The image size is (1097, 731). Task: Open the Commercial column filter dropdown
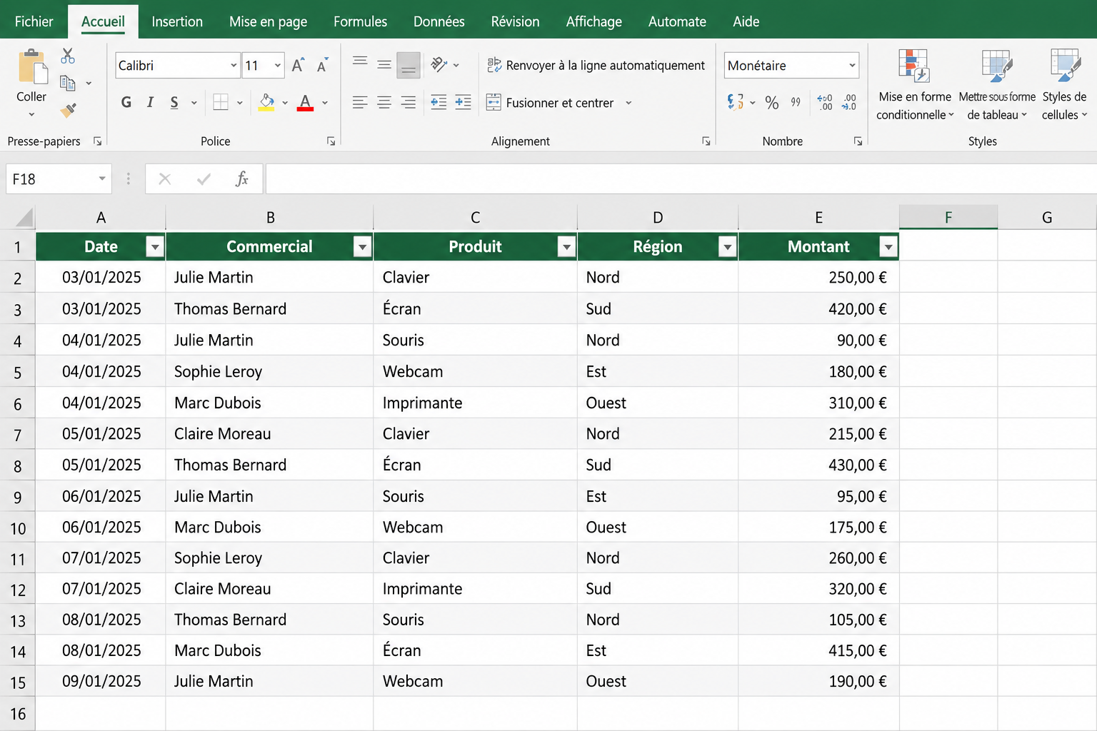(362, 247)
